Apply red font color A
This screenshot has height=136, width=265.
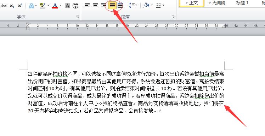tap(55, 6)
